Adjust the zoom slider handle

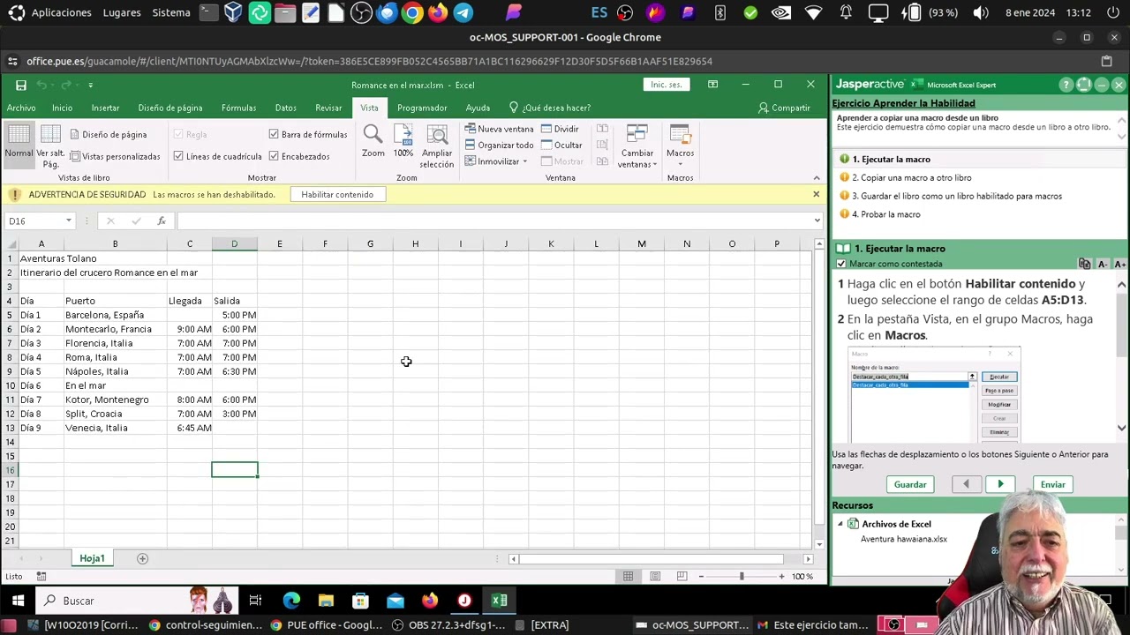point(742,576)
